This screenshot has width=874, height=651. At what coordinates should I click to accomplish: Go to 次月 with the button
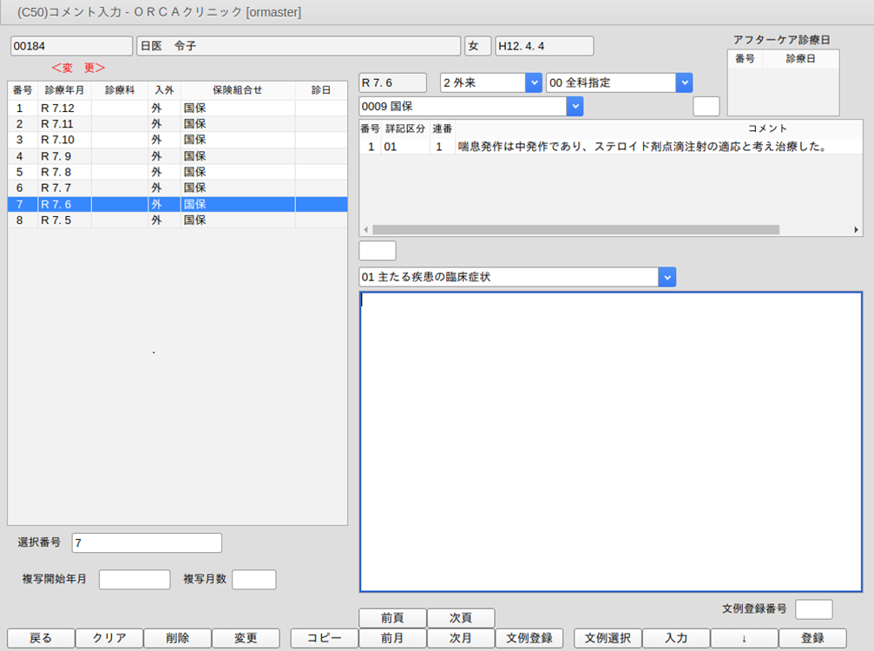461,638
